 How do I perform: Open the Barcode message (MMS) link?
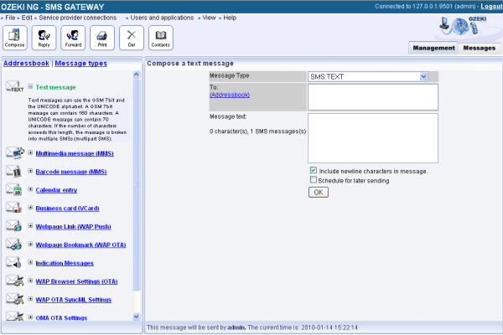pos(71,172)
